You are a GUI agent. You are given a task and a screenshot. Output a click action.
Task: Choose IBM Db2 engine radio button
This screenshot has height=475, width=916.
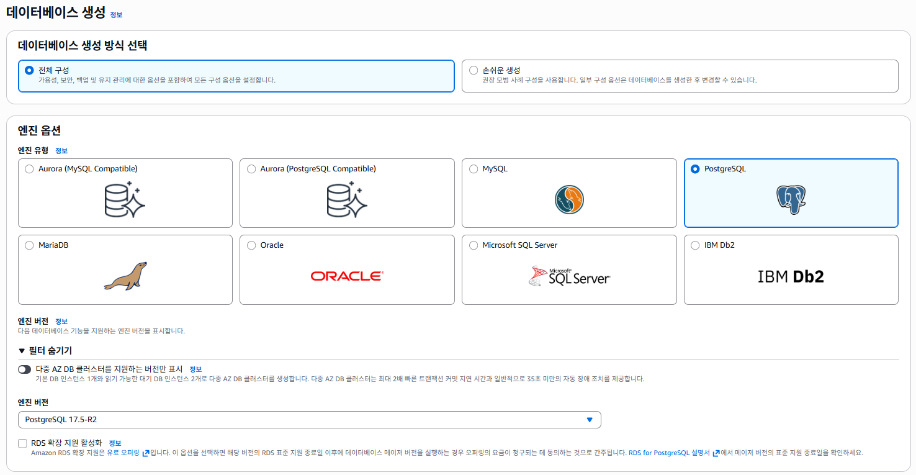coord(695,245)
